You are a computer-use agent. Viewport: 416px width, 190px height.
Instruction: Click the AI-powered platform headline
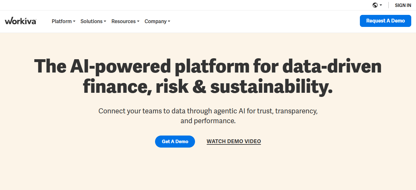click(x=208, y=66)
